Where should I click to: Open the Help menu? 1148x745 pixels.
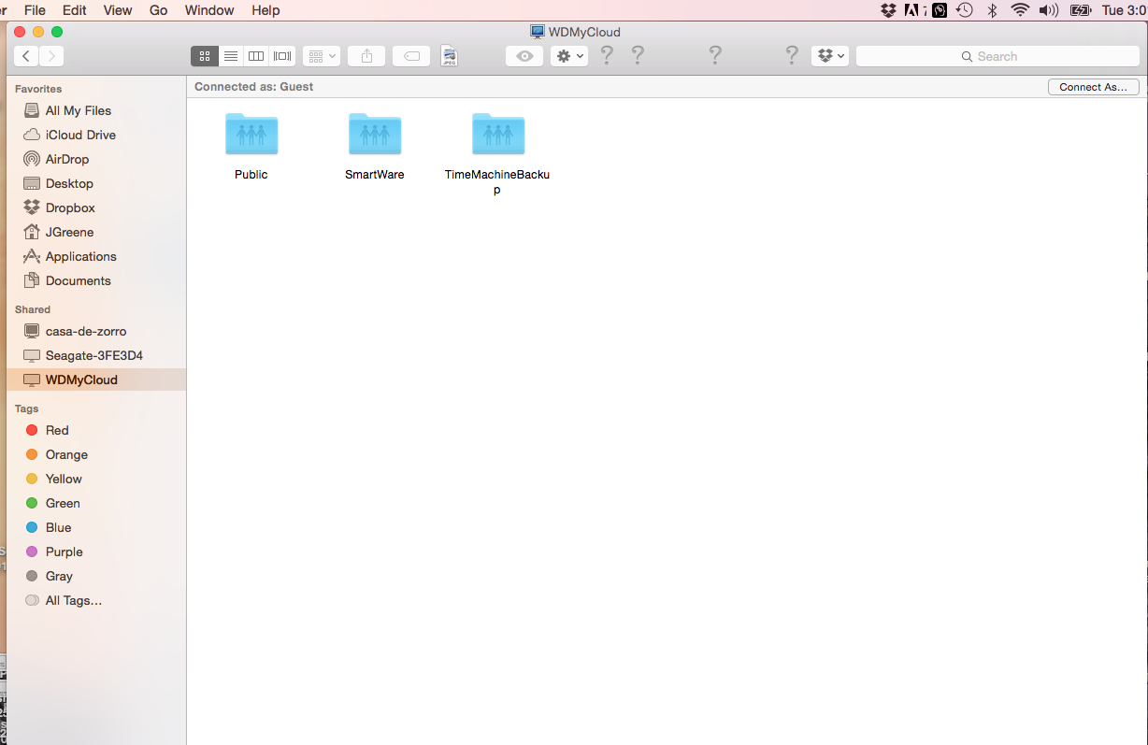click(265, 10)
